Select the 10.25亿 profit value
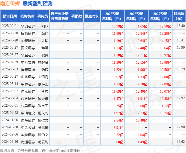This screenshot has width=186, height=153. [118, 106]
